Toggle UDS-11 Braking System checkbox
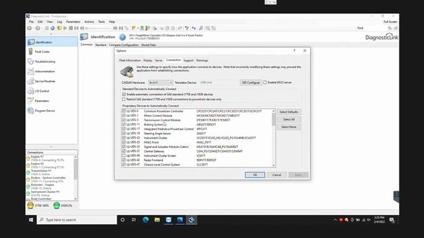 click(124, 124)
